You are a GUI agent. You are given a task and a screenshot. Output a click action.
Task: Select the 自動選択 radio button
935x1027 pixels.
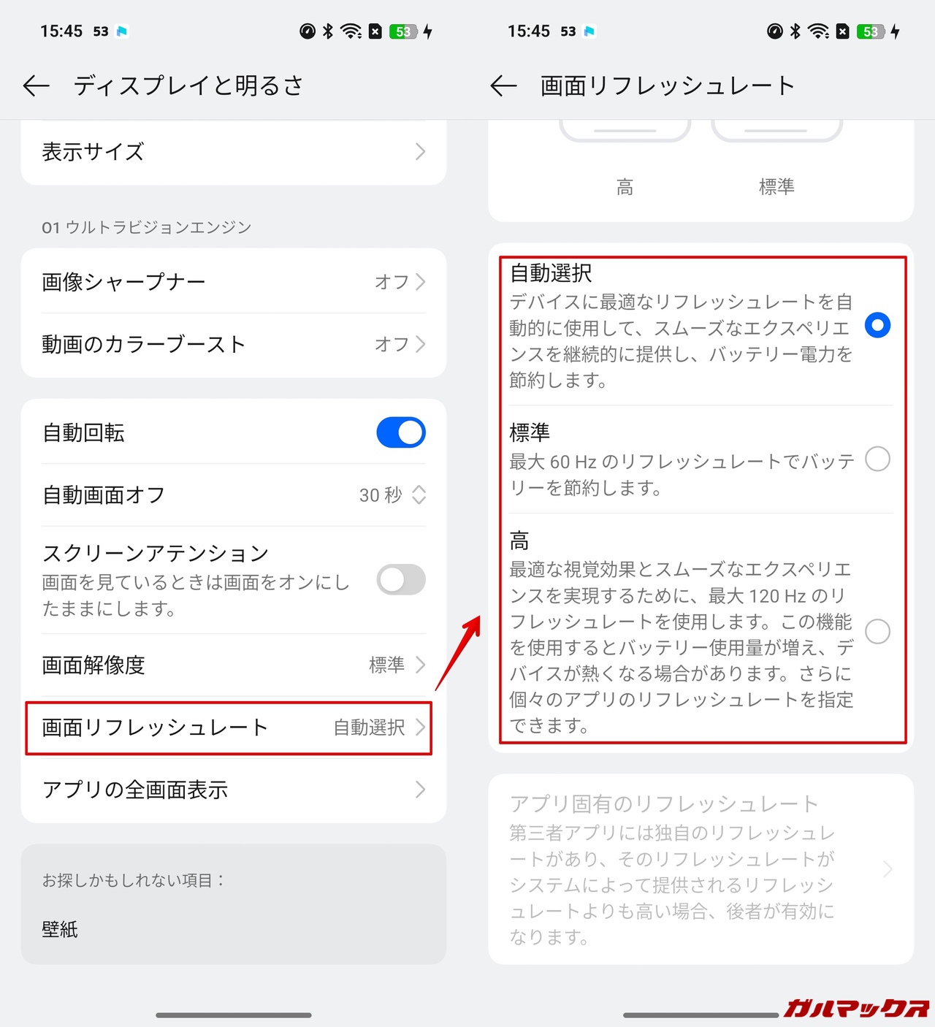point(877,325)
